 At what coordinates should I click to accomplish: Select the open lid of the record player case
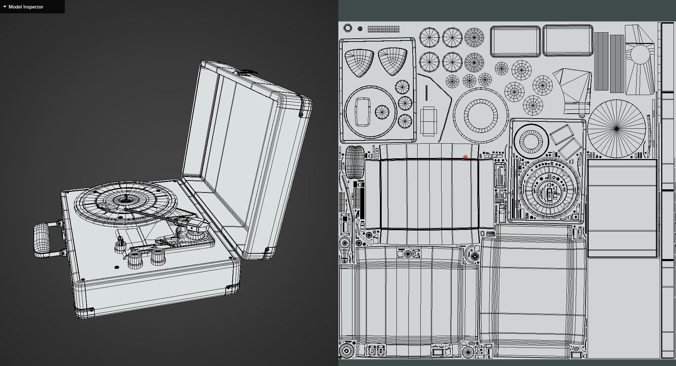click(x=248, y=159)
